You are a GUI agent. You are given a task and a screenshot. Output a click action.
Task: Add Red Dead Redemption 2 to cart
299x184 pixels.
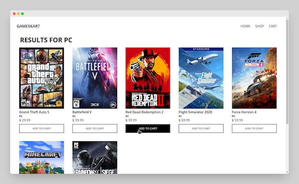click(x=148, y=128)
